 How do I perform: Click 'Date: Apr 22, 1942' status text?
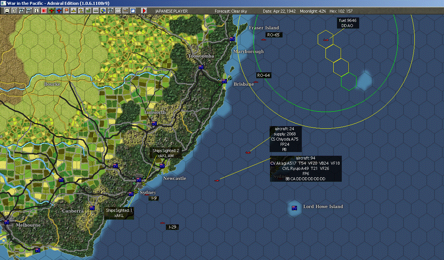279,11
